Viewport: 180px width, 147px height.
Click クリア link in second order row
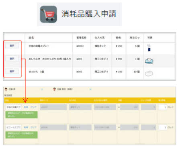point(33,127)
